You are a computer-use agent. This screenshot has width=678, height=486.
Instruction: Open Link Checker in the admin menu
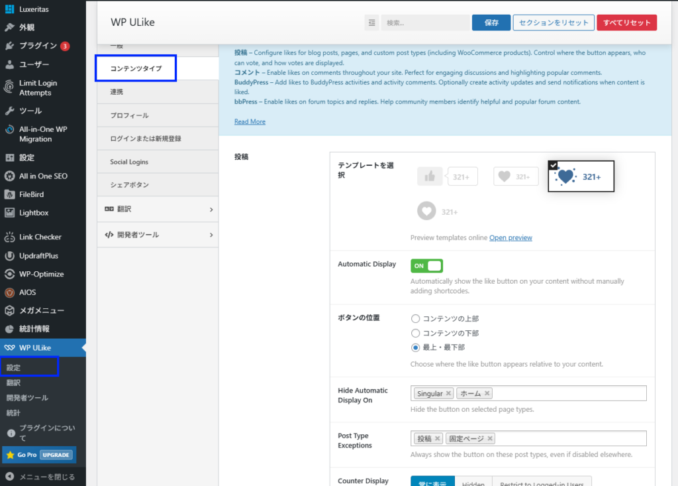(x=40, y=237)
